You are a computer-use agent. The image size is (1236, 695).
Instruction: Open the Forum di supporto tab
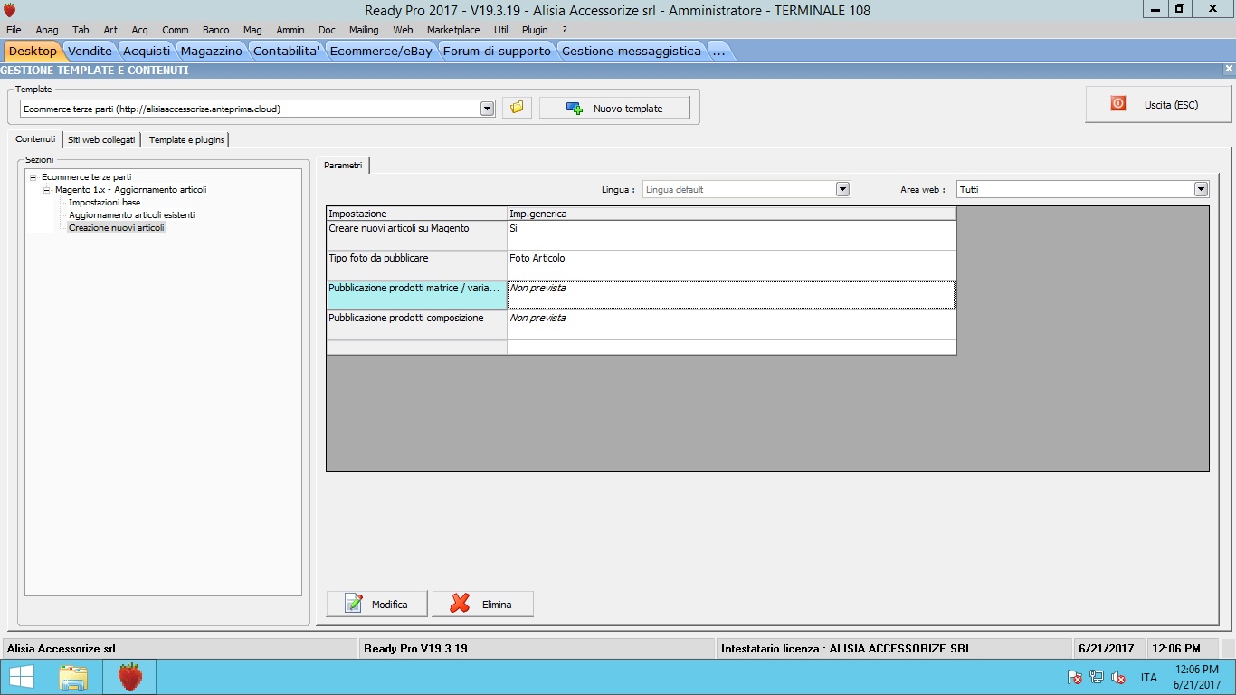pyautogui.click(x=497, y=51)
